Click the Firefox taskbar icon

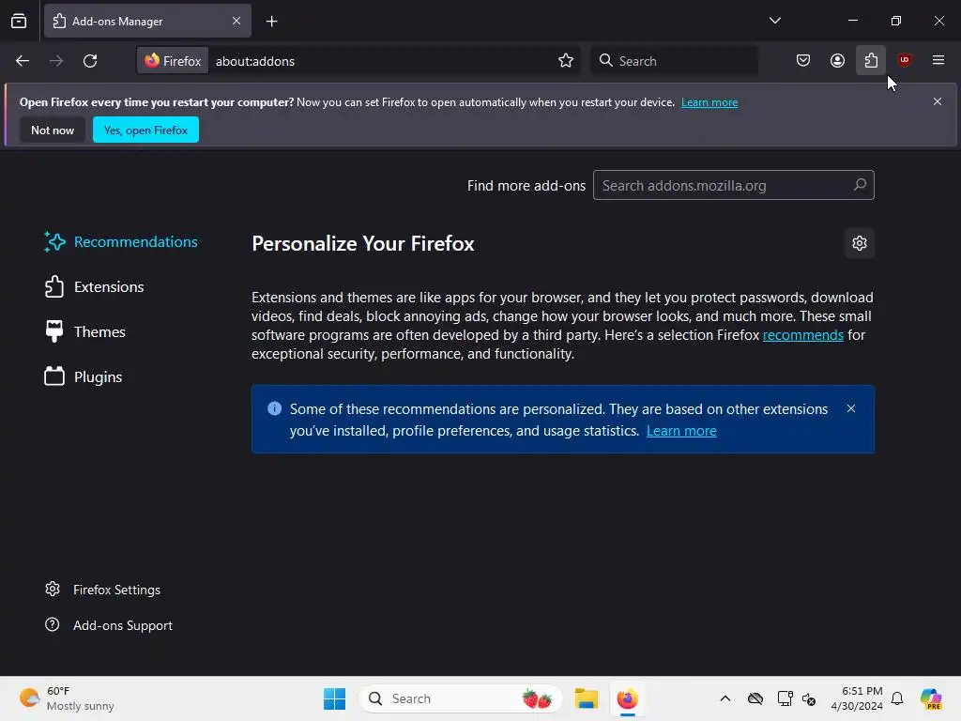click(627, 698)
